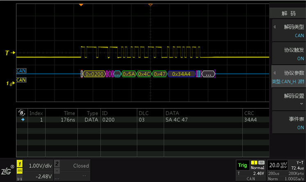The image size is (306, 182).
Task: Click the Norm acquisition mode label
Action: point(273,179)
